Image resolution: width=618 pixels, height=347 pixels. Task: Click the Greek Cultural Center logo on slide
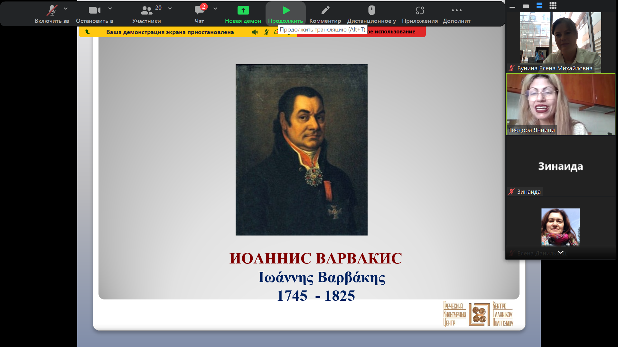point(478,314)
